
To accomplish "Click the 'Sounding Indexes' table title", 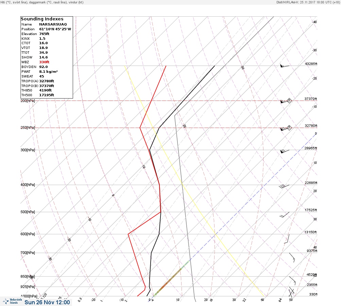I will point(42,19).
